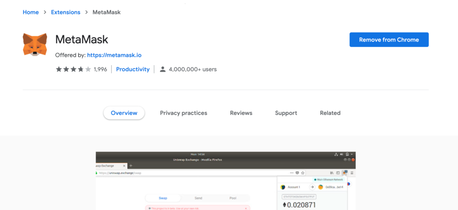Click the MetaMask fox logo

pyautogui.click(x=35, y=44)
